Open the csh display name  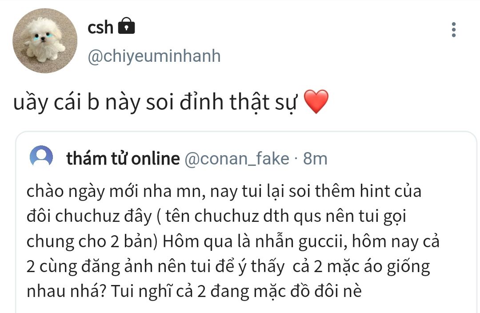(x=100, y=28)
